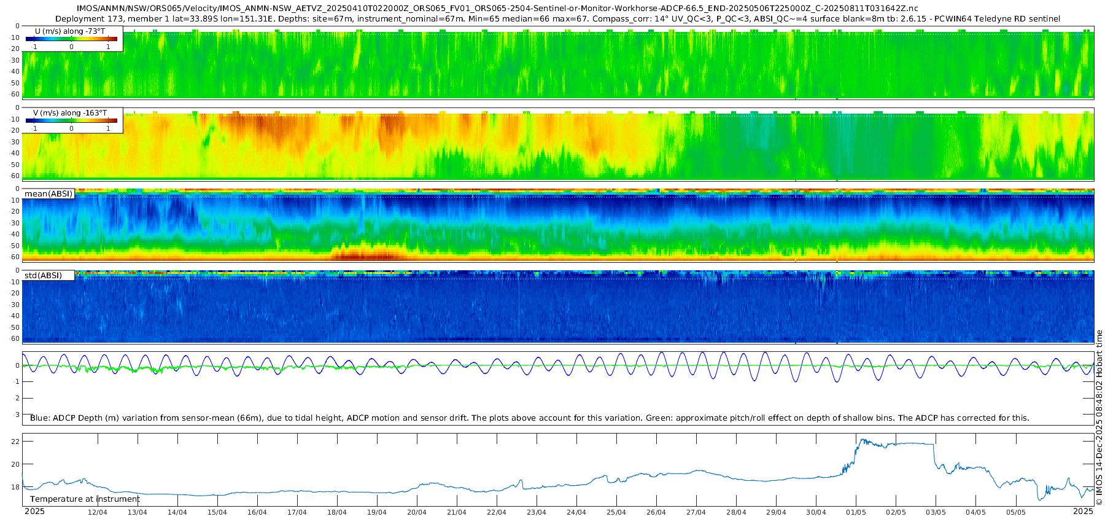
Task: Select the 'V (m/s) along -163°T' label
Action: point(70,112)
